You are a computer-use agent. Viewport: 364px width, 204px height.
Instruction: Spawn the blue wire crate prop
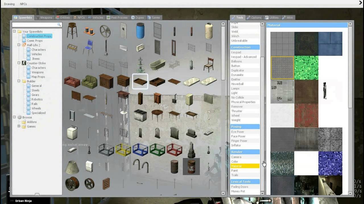coord(140,150)
